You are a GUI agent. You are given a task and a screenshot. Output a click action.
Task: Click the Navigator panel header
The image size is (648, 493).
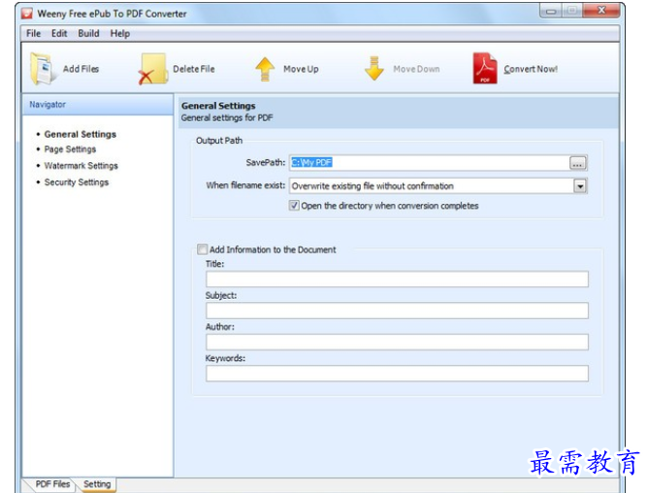98,104
